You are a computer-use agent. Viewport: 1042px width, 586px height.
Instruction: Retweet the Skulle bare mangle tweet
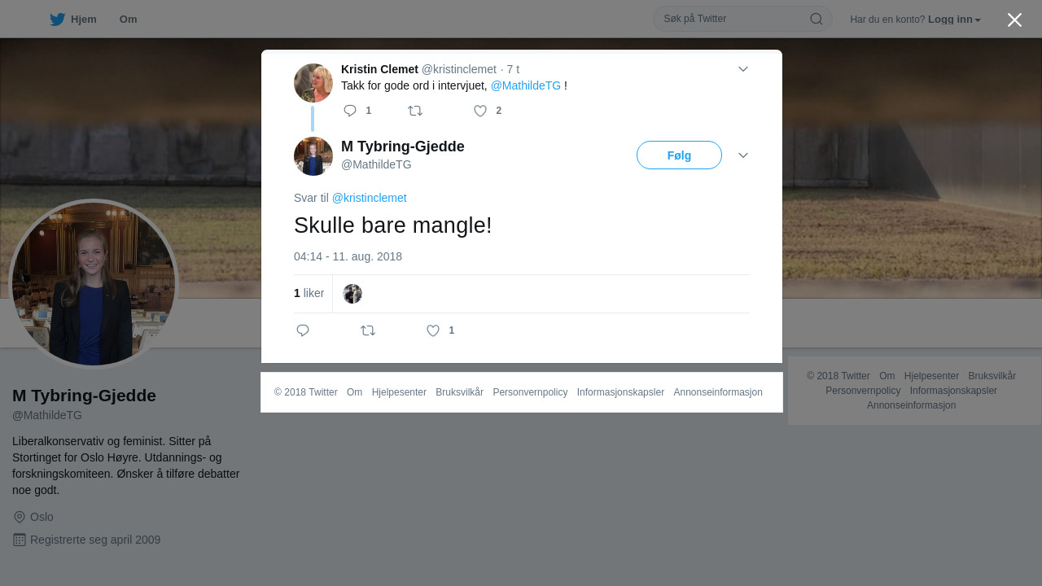(x=368, y=330)
